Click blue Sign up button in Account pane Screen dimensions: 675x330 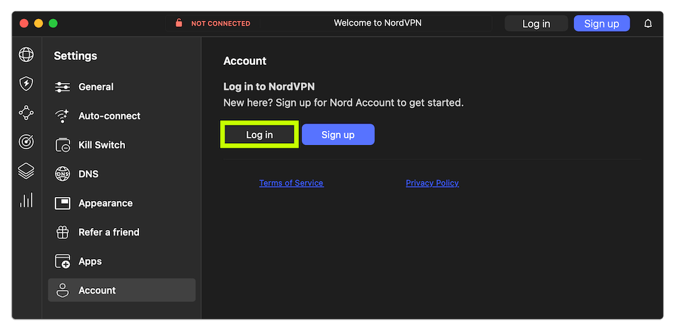[x=338, y=135]
